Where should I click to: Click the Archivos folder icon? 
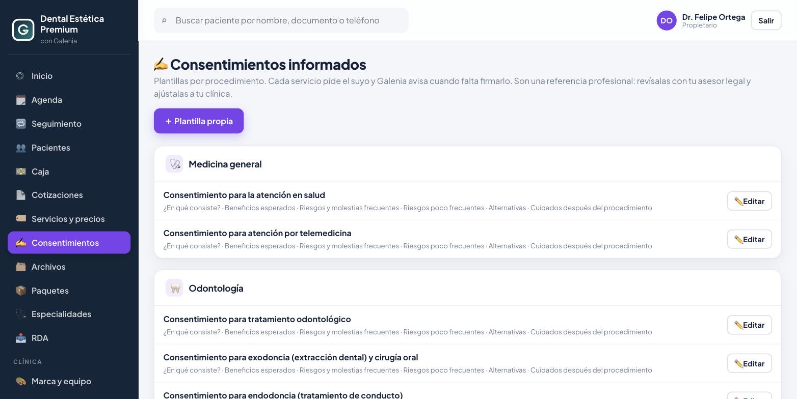click(x=20, y=267)
